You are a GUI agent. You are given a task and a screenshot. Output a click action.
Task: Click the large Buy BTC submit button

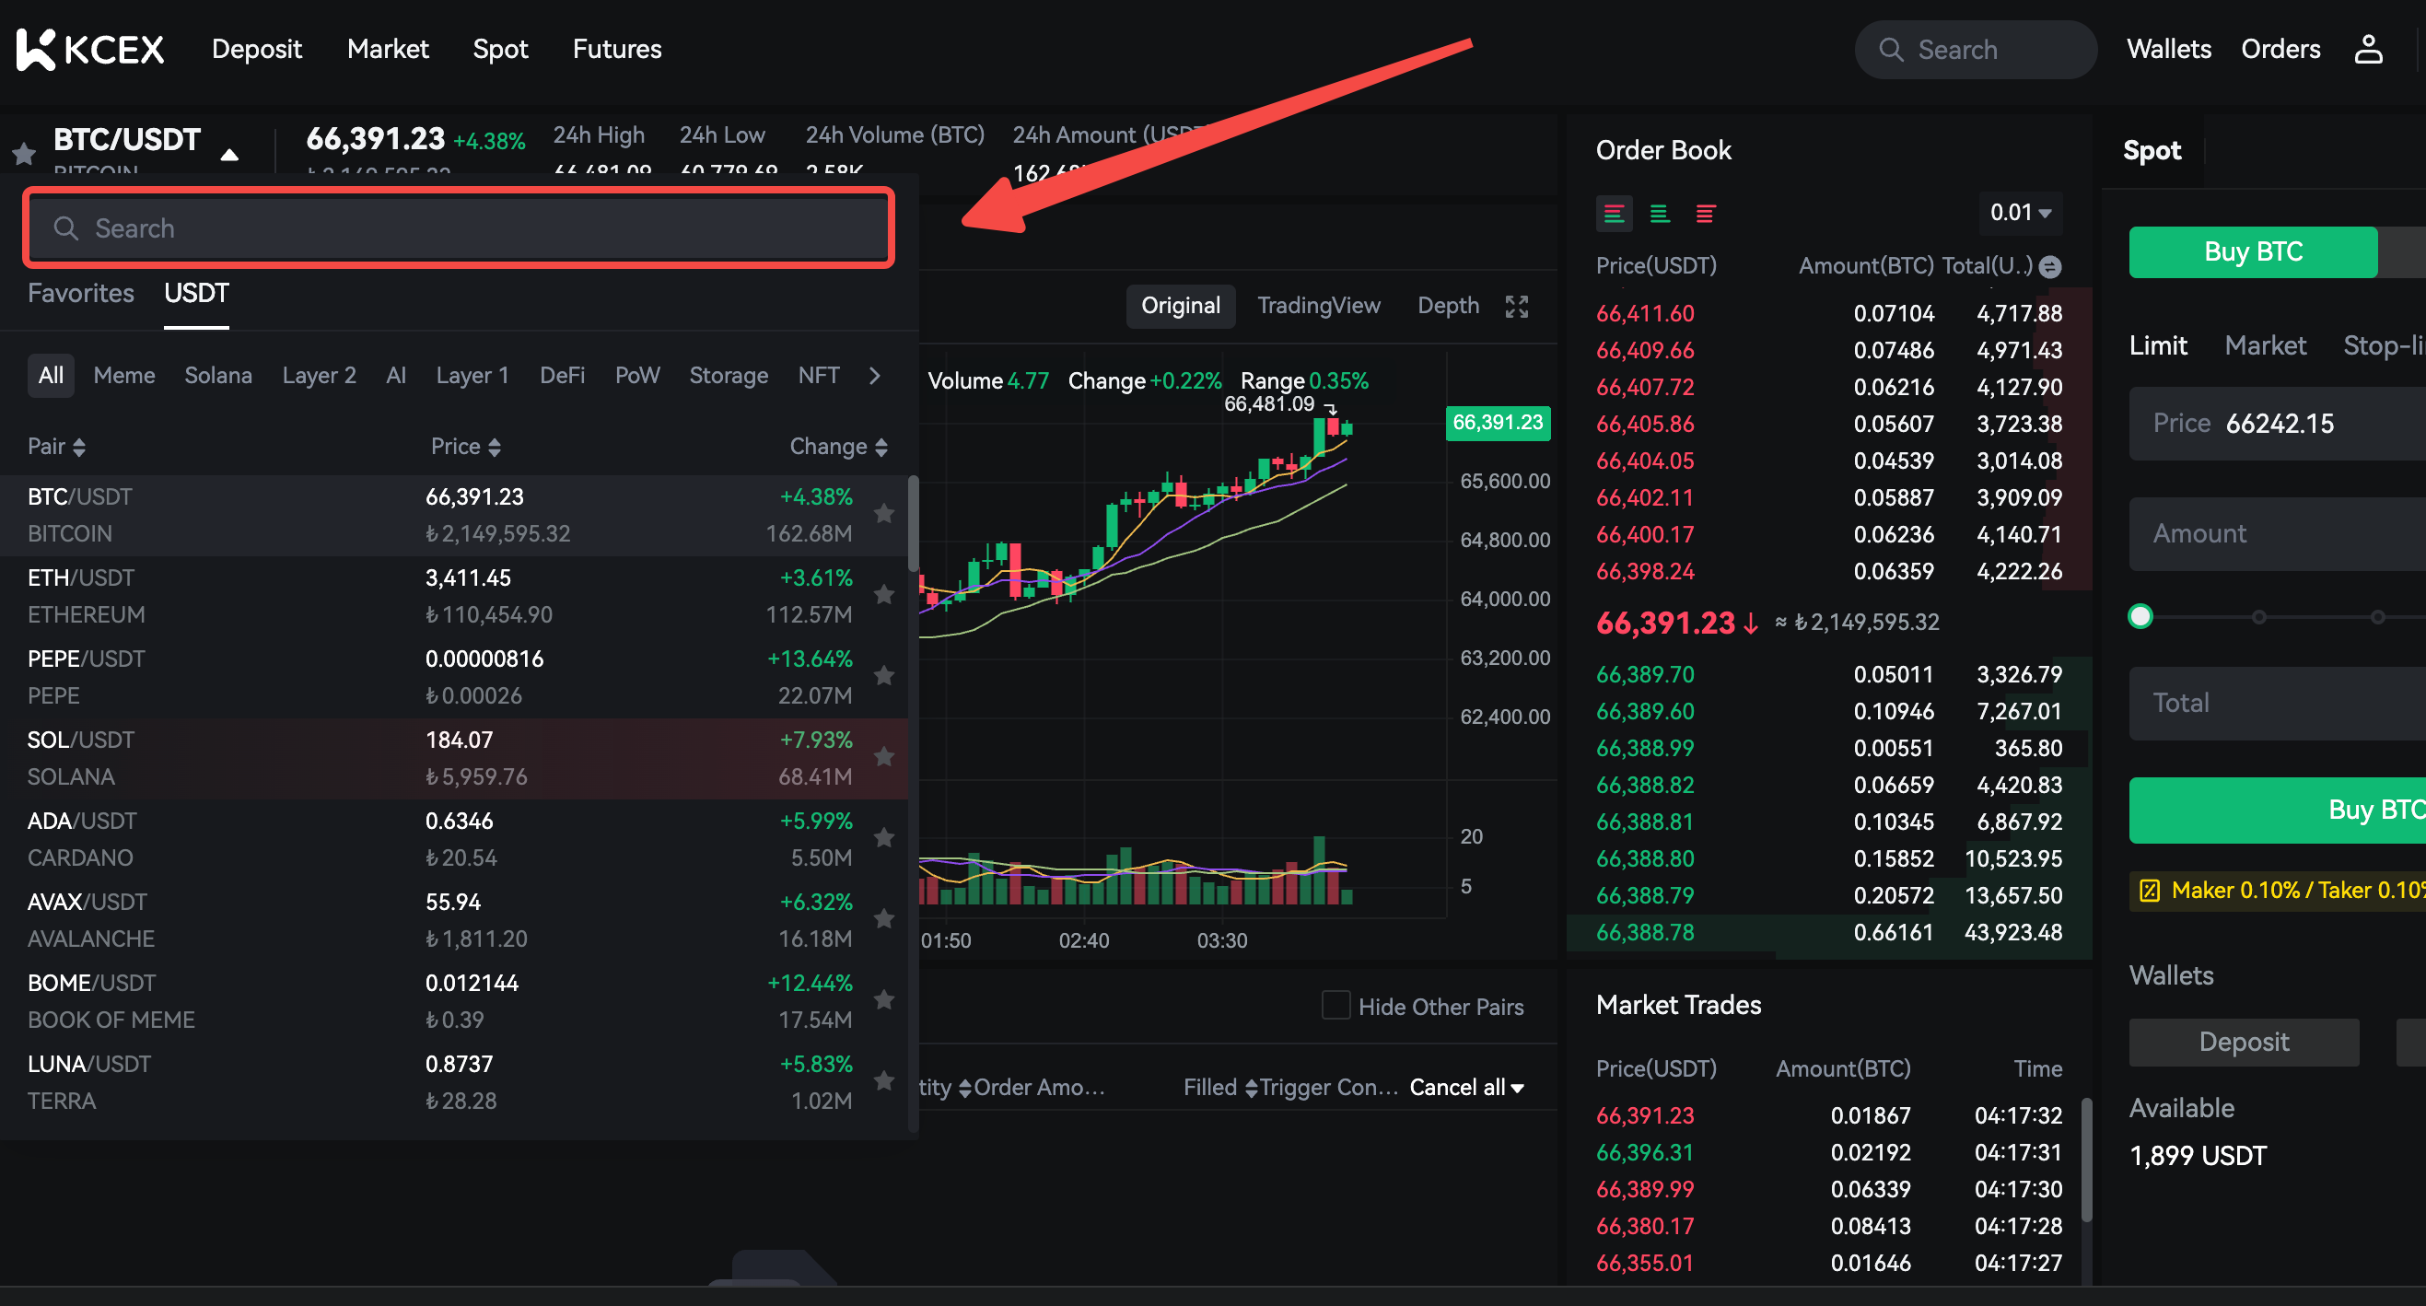(2277, 810)
